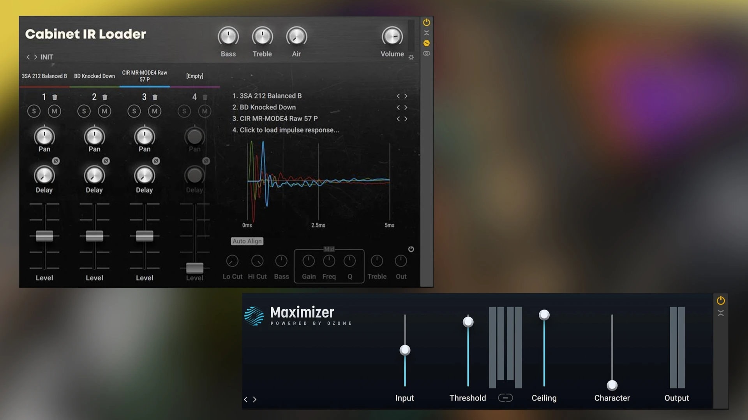Image resolution: width=748 pixels, height=420 pixels.
Task: Select the [Empty] slot tab
Action: [x=195, y=76]
